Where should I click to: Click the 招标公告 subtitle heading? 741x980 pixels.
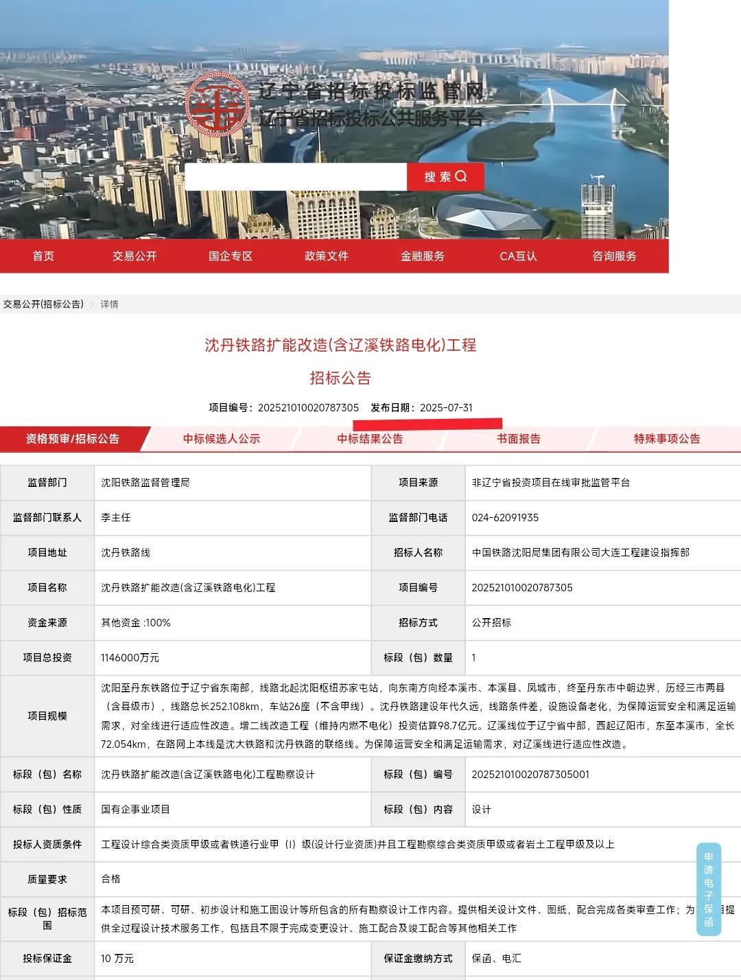pos(340,378)
